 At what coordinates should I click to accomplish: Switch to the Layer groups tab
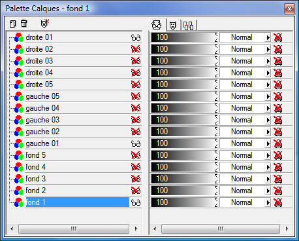coord(188,26)
